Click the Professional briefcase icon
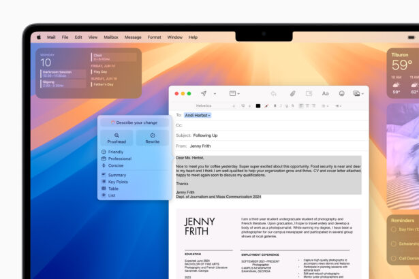 [x=104, y=159]
